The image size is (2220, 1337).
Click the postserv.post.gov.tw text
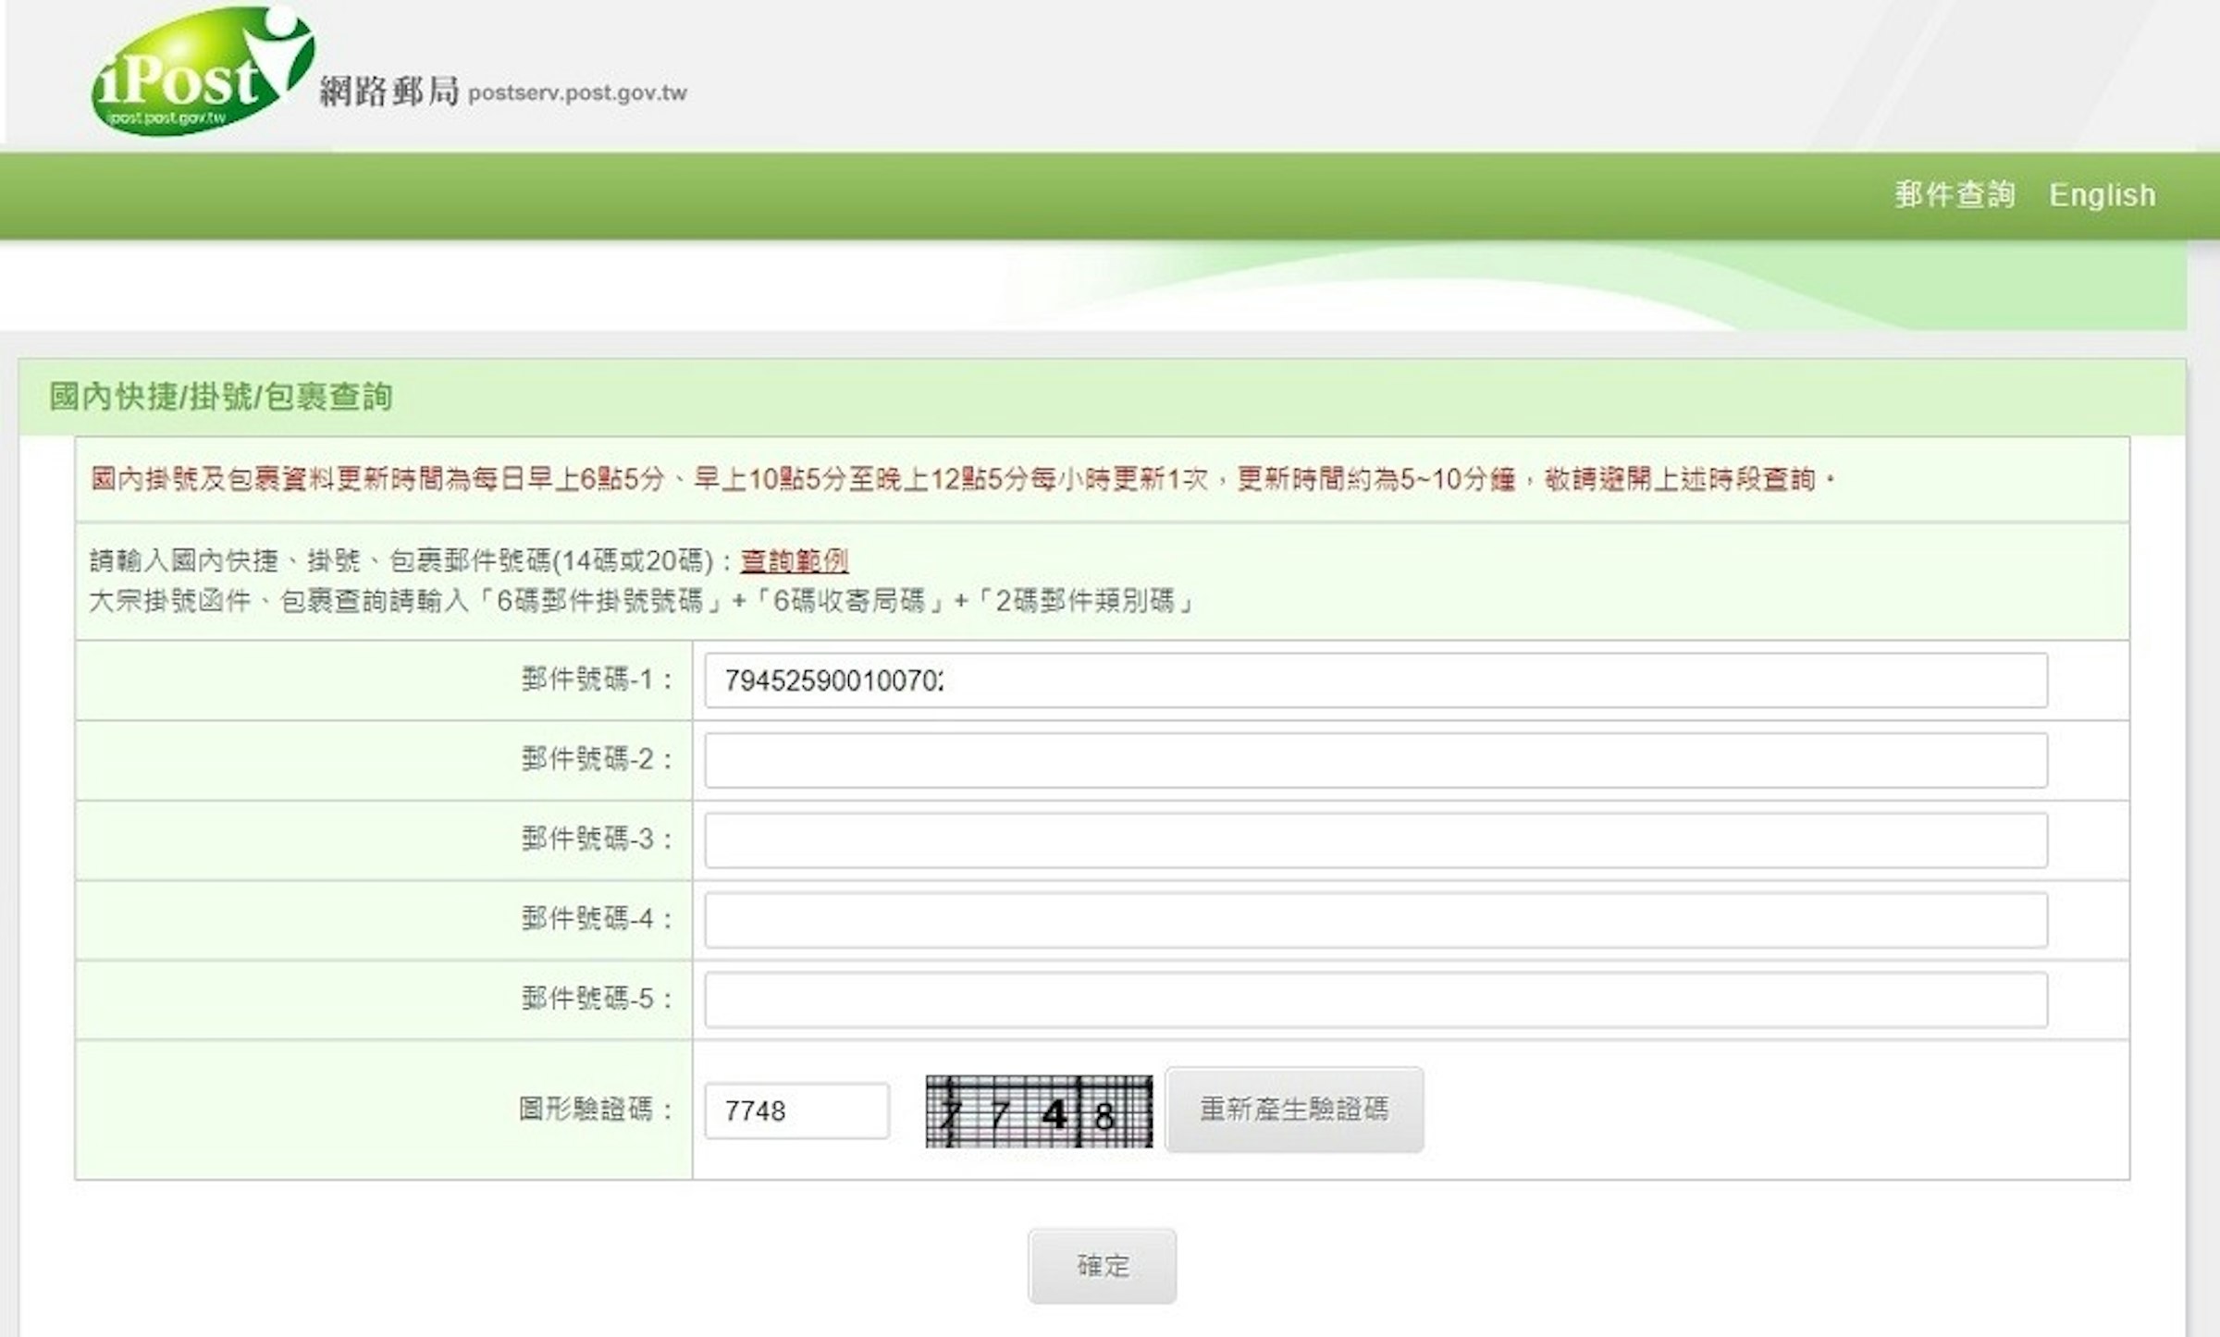tap(577, 93)
